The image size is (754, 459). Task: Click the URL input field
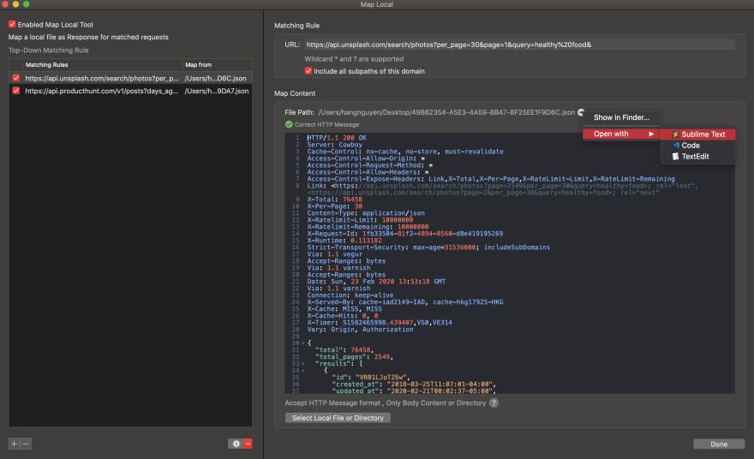click(x=519, y=45)
